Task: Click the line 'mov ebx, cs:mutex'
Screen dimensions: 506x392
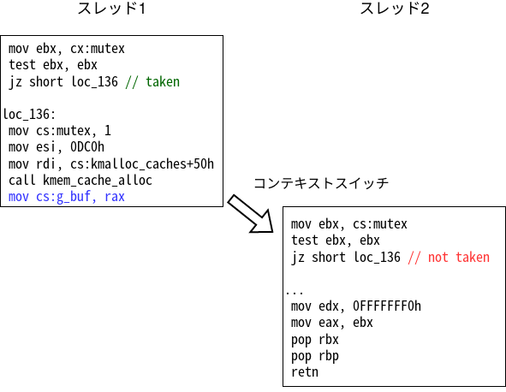Action: coord(348,224)
